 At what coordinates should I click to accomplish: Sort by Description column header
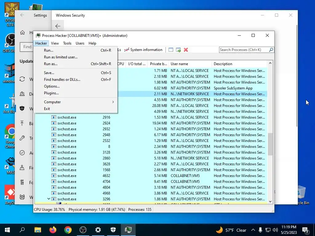(239, 64)
